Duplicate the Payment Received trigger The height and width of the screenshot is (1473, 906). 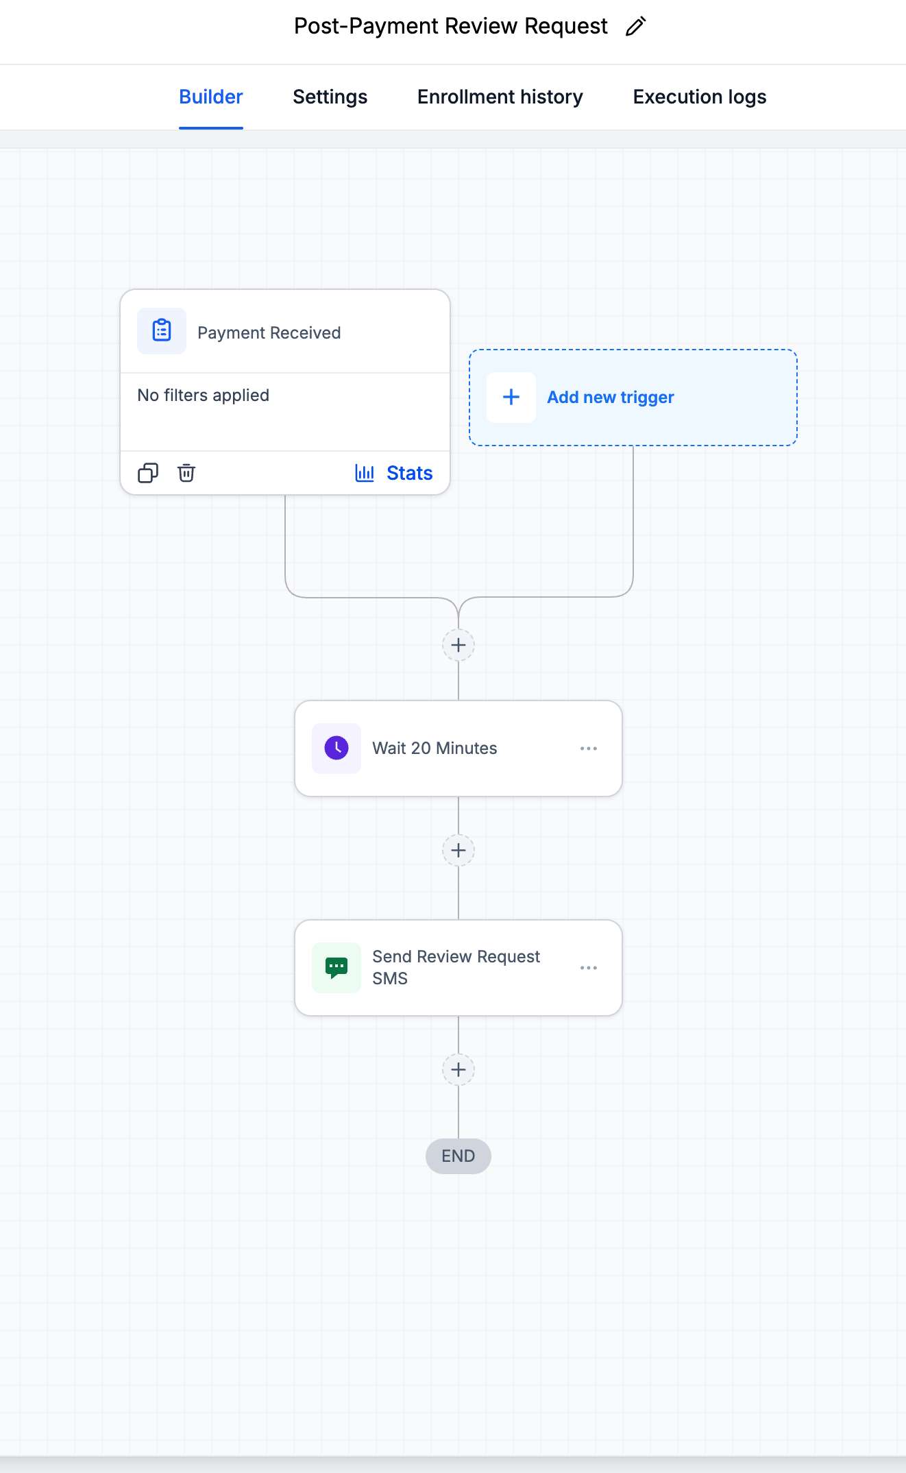pyautogui.click(x=148, y=473)
